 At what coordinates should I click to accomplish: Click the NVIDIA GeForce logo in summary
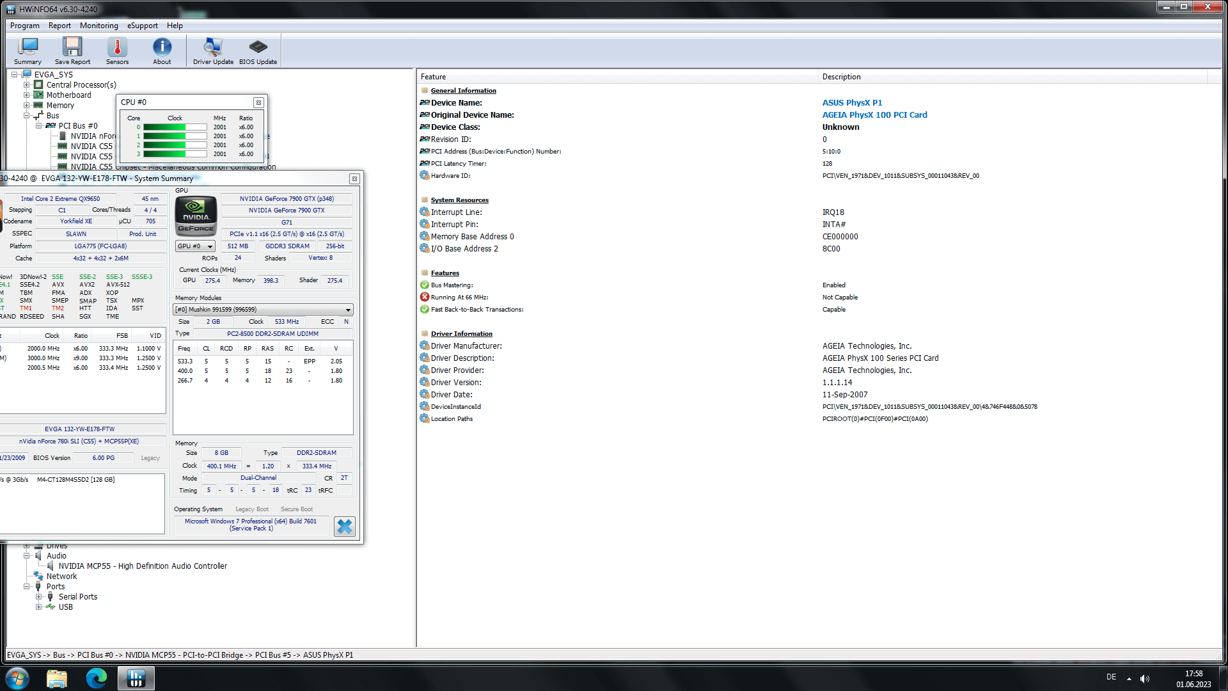click(x=196, y=216)
